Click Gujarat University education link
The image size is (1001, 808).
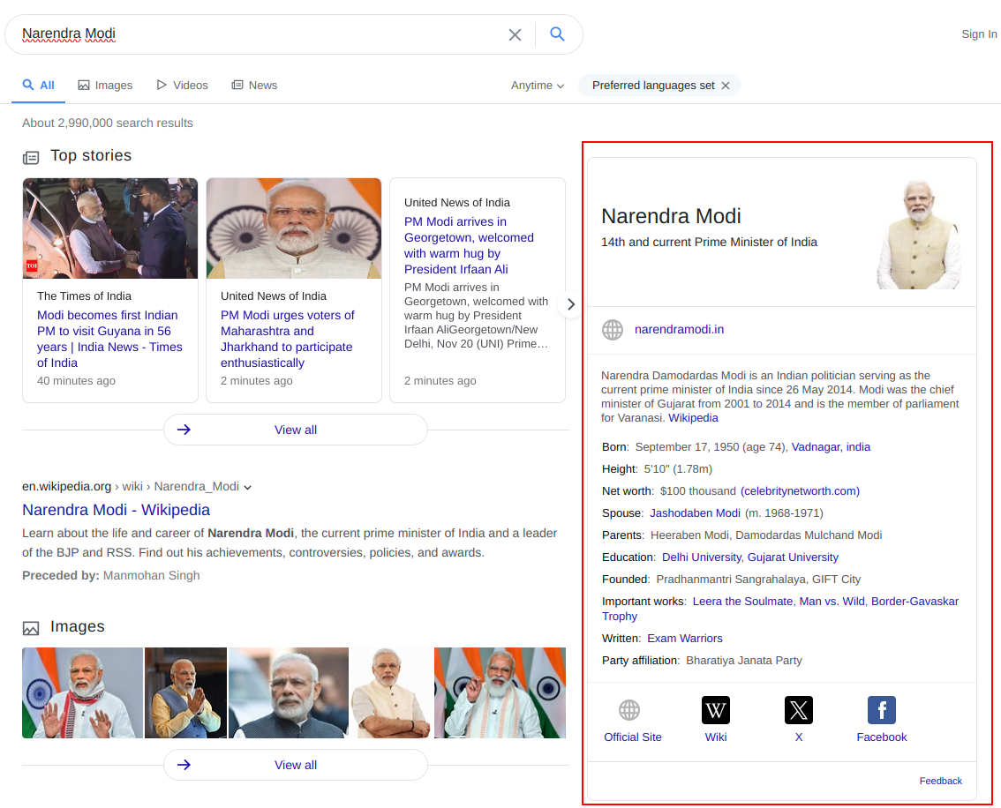(x=793, y=557)
